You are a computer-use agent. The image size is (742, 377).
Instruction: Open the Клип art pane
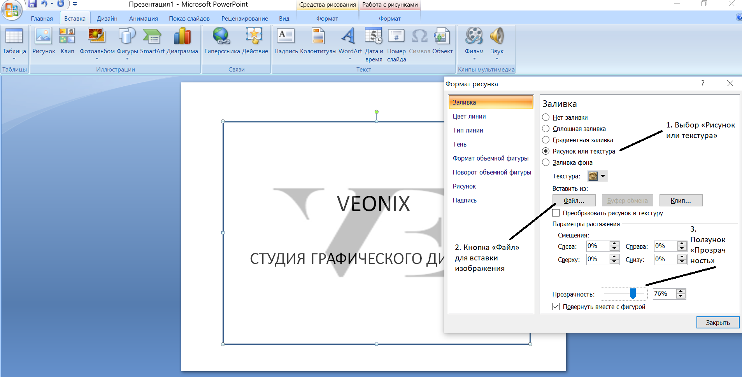(67, 41)
